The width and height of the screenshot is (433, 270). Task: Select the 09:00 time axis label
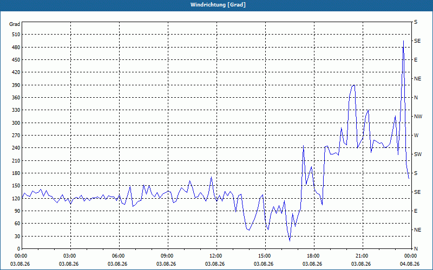click(168, 255)
